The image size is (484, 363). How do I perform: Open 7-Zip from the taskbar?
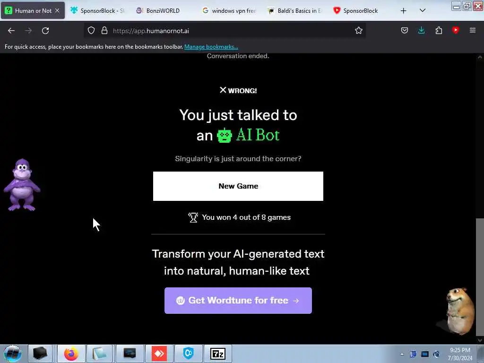pyautogui.click(x=218, y=354)
